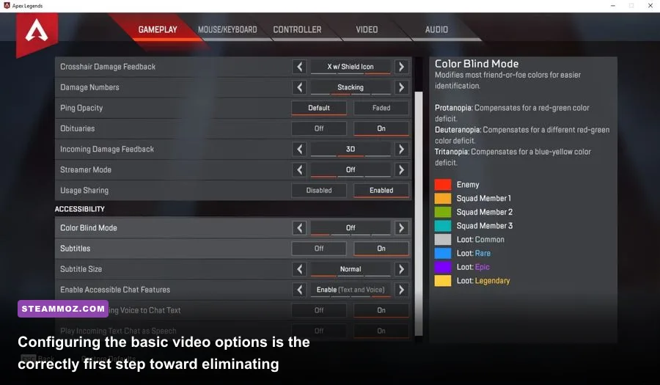Click the Obituaries row label
660x385 pixels.
coord(78,128)
